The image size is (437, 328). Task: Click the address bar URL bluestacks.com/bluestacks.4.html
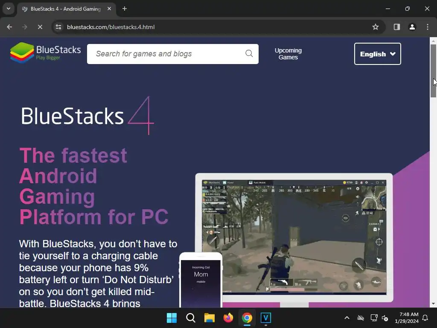pyautogui.click(x=111, y=27)
